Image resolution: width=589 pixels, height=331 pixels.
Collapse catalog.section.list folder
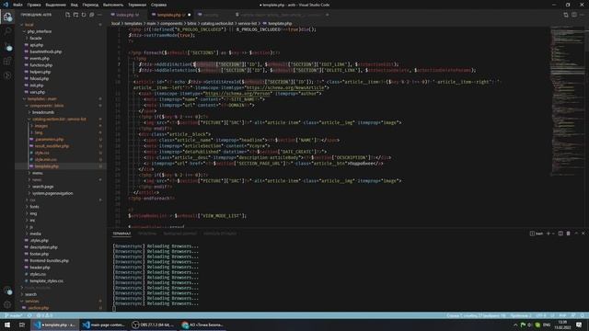60,119
